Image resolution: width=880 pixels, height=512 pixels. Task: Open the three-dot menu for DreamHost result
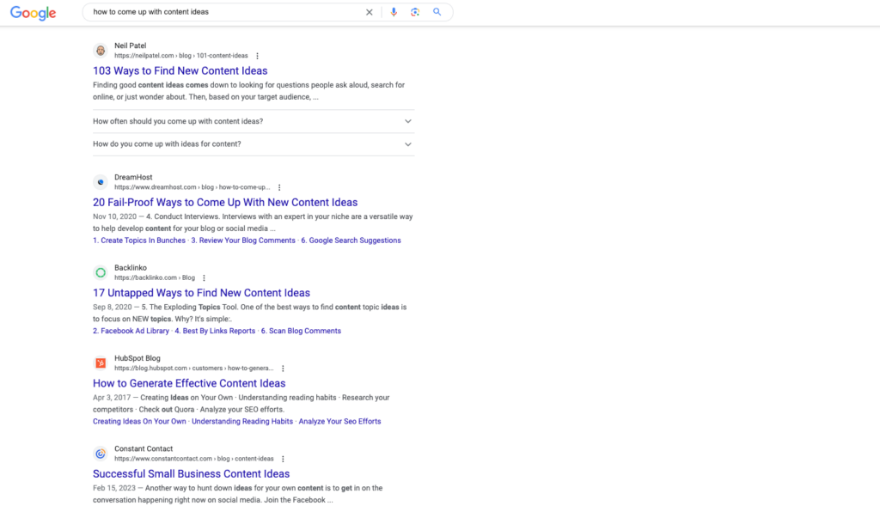(279, 187)
